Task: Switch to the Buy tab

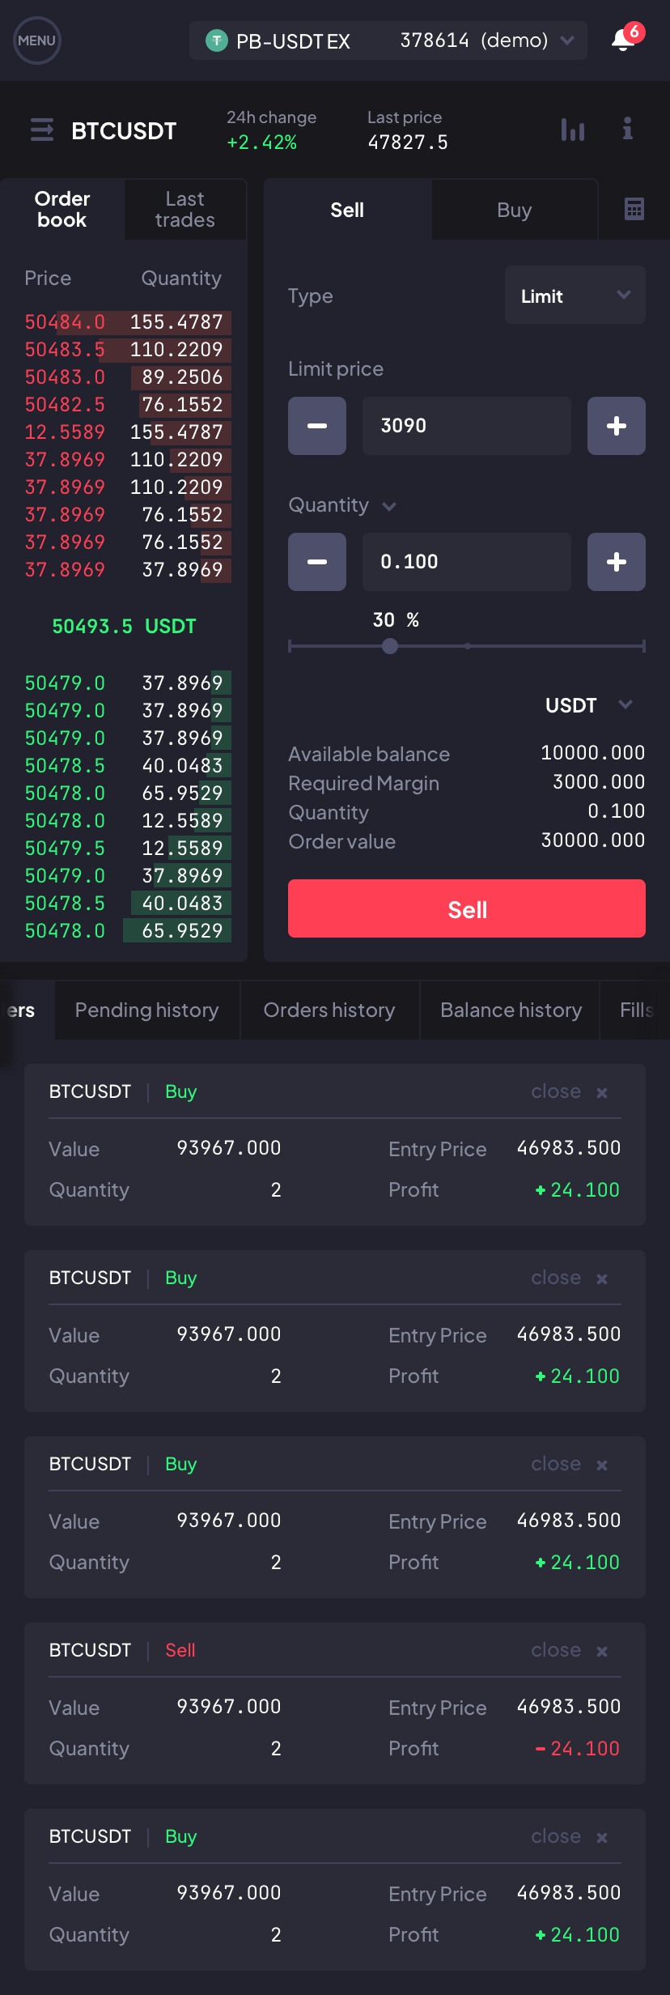Action: click(515, 210)
